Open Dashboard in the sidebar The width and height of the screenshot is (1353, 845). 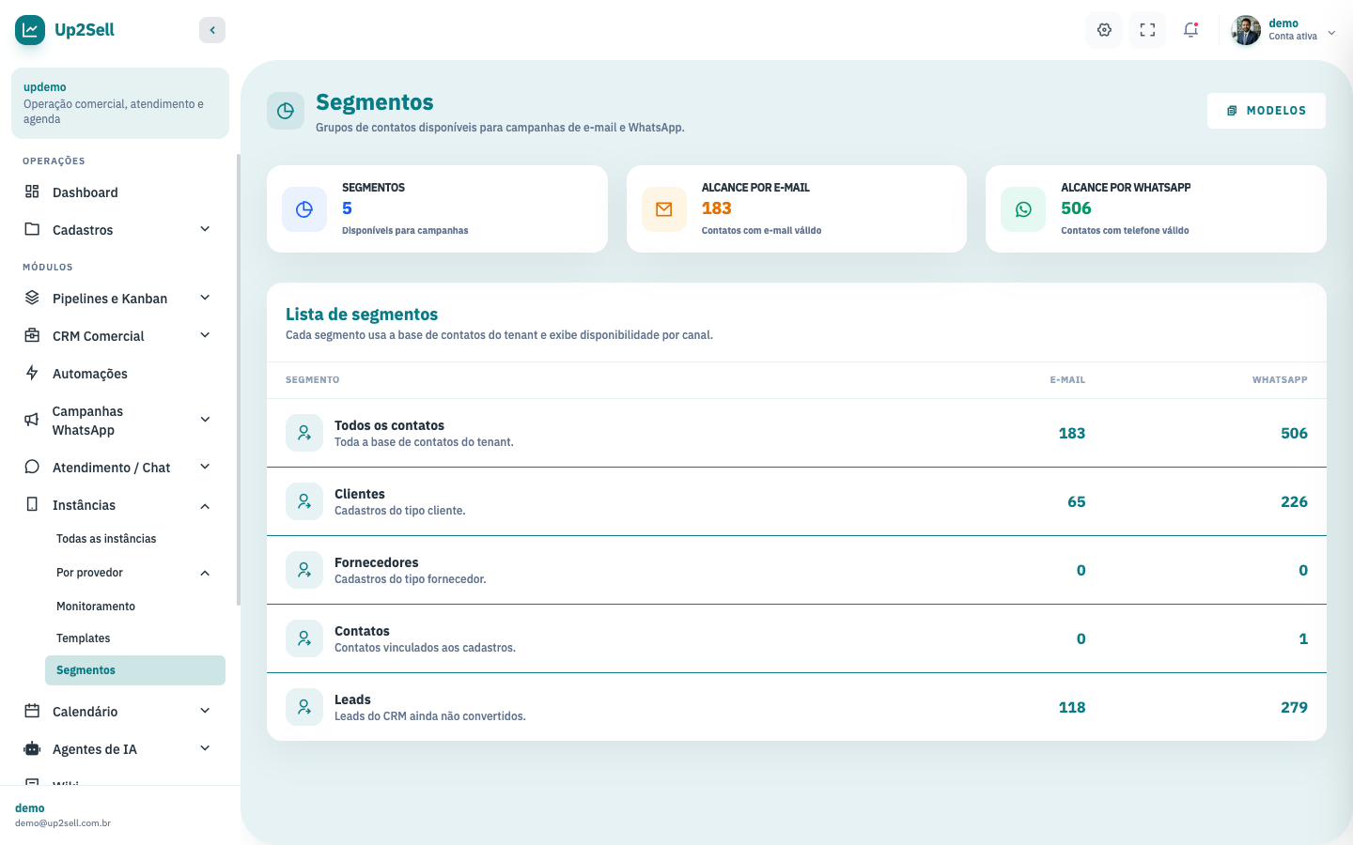tap(118, 192)
